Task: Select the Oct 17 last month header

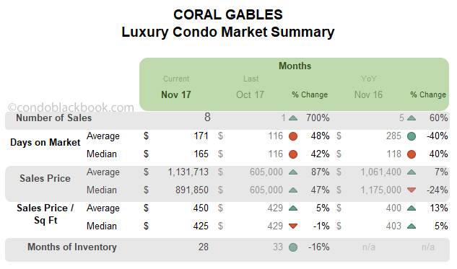Action: (250, 94)
